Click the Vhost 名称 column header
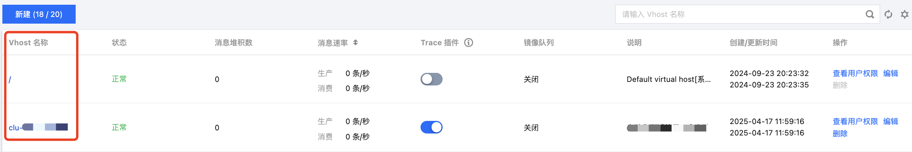Screen dimensions: 912x152 point(28,43)
